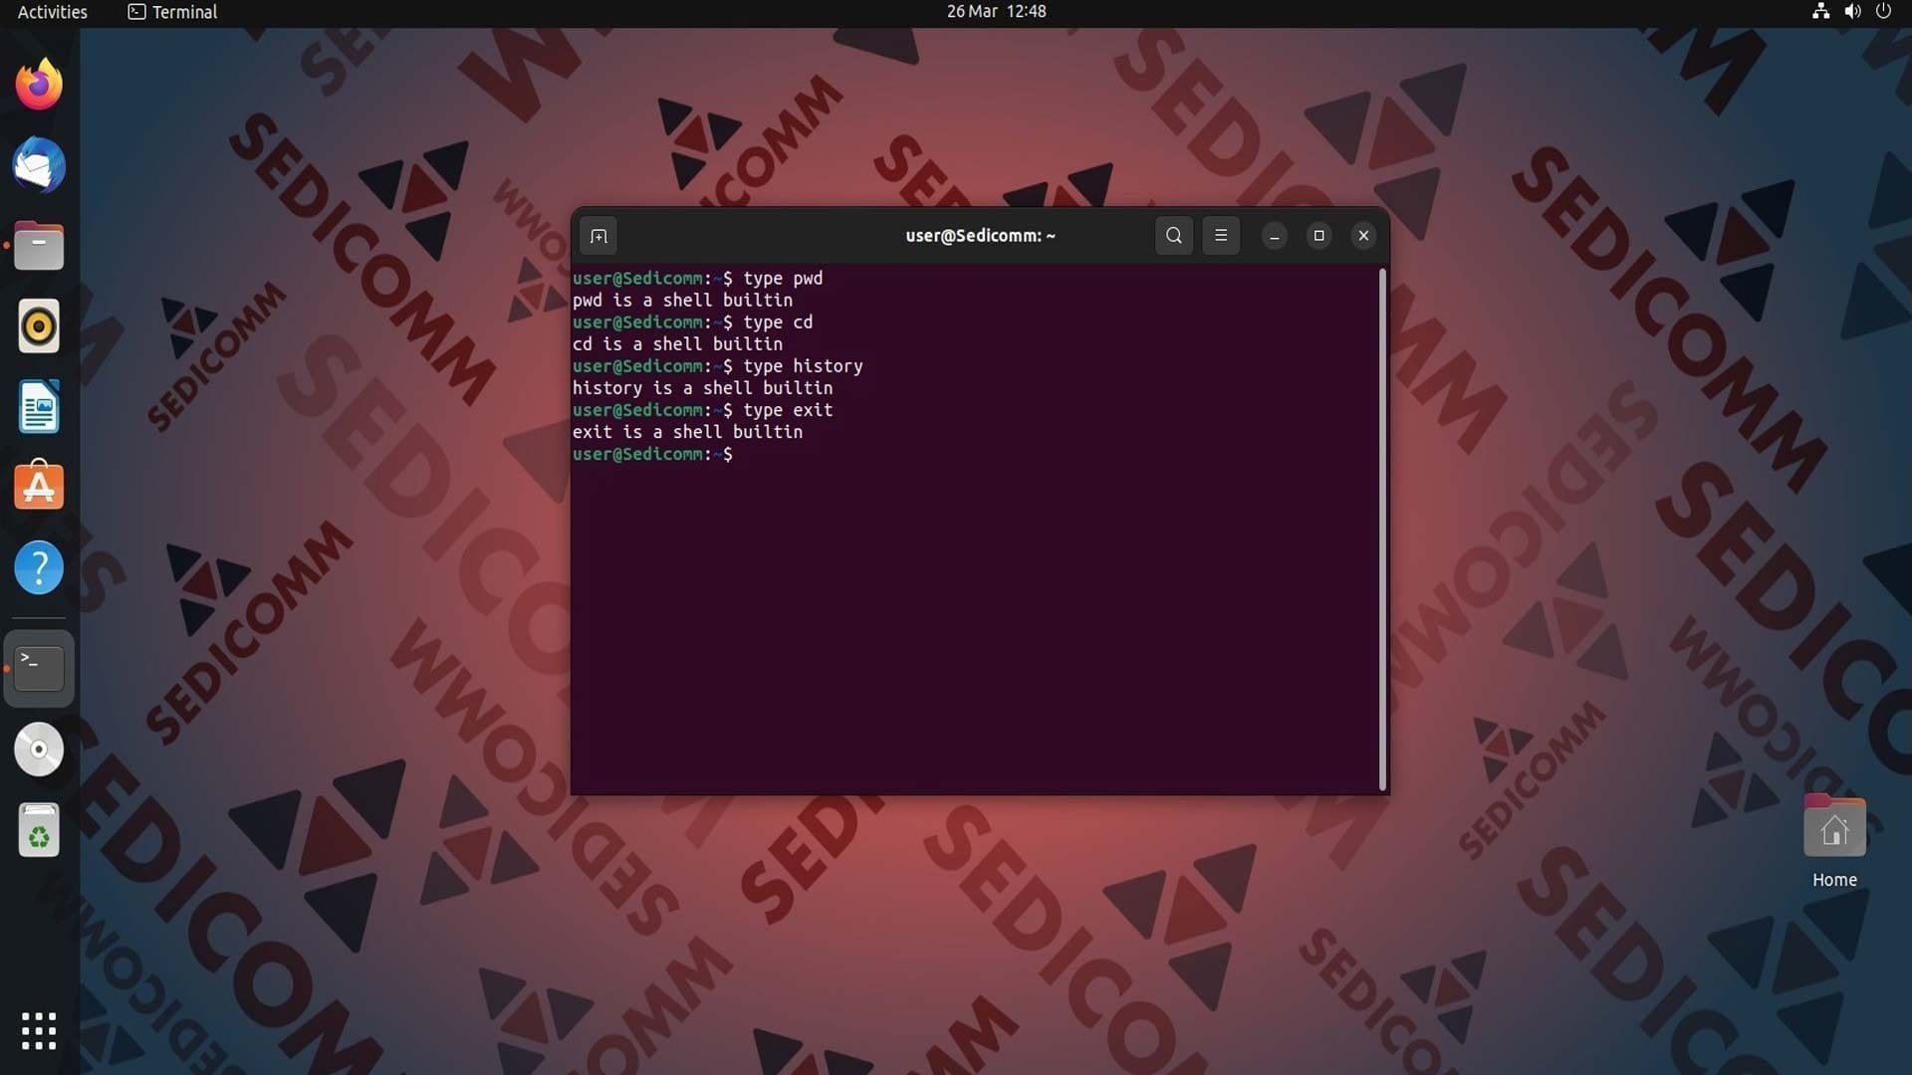1912x1075 pixels.
Task: Show all applications grid
Action: click(x=39, y=1031)
